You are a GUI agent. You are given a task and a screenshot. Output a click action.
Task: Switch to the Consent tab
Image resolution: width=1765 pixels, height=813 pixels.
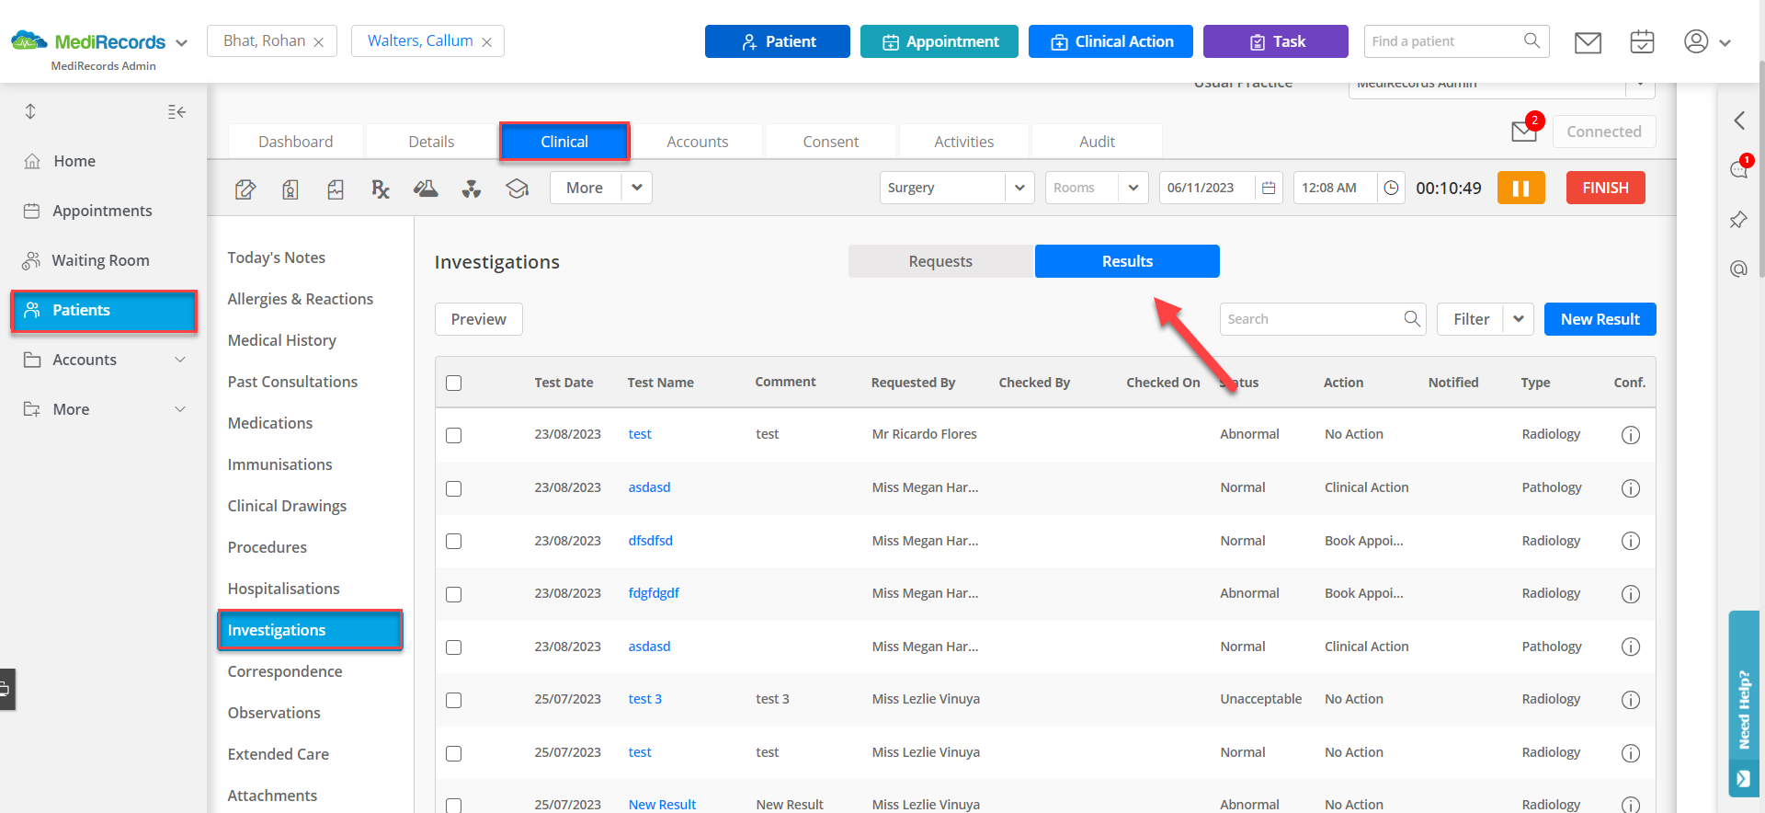click(831, 142)
